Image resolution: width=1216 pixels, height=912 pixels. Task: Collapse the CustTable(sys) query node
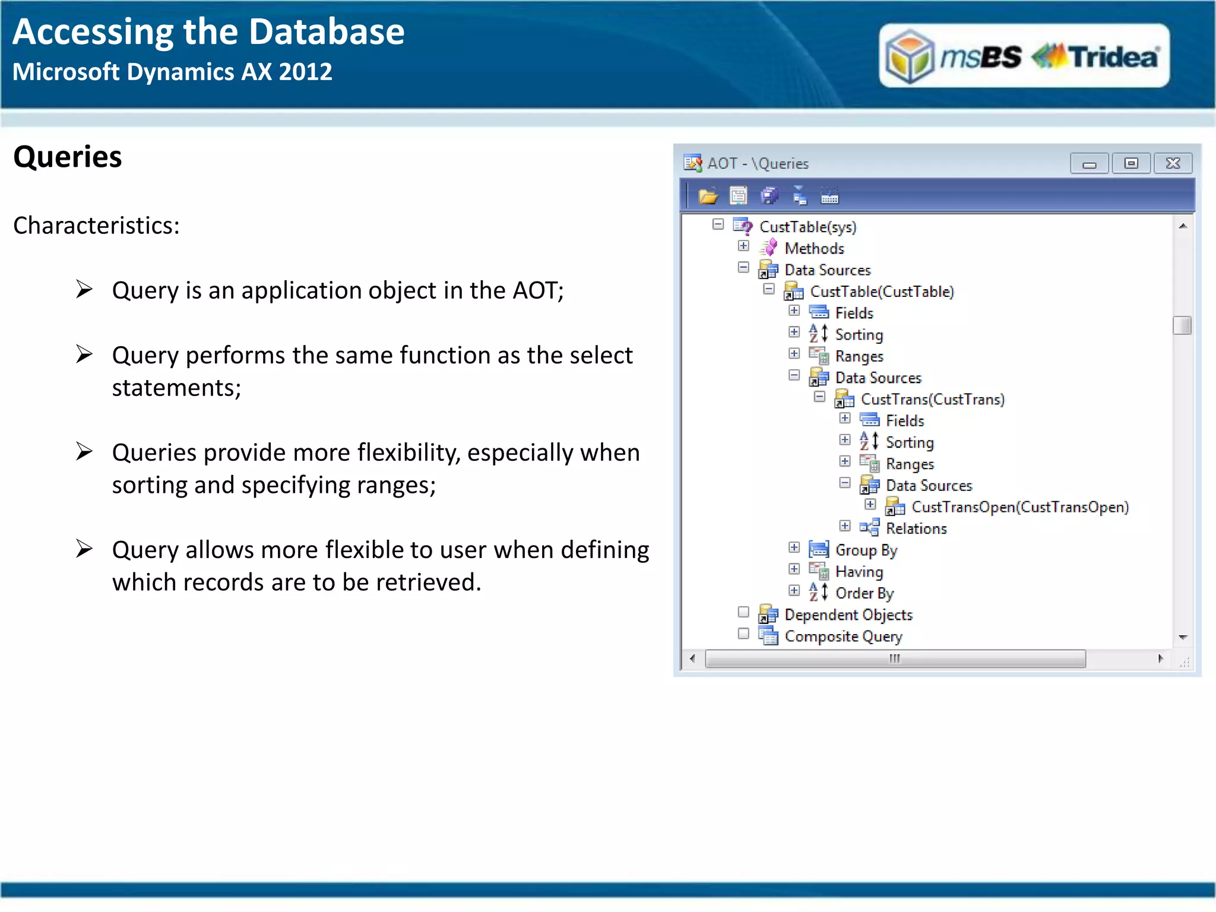click(x=718, y=224)
